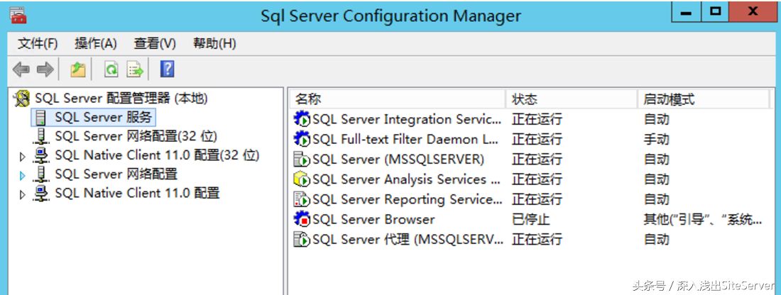Expand the SQL Native Client 11.0 配置 arrow

22,194
